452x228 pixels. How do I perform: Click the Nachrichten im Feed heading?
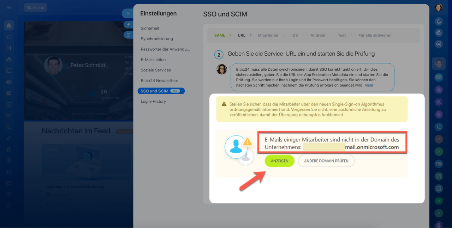76,131
